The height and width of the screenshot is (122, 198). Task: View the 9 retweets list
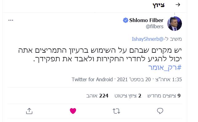[164, 96]
